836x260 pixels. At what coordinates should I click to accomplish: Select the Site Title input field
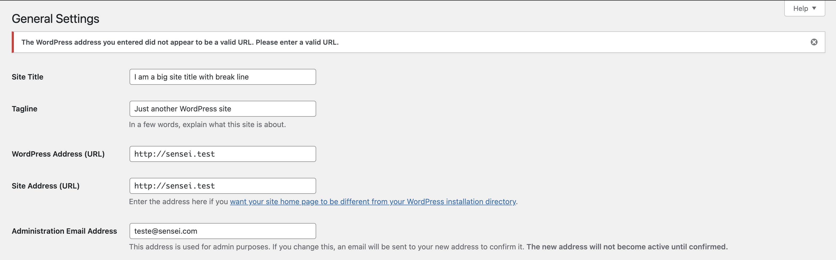point(222,77)
